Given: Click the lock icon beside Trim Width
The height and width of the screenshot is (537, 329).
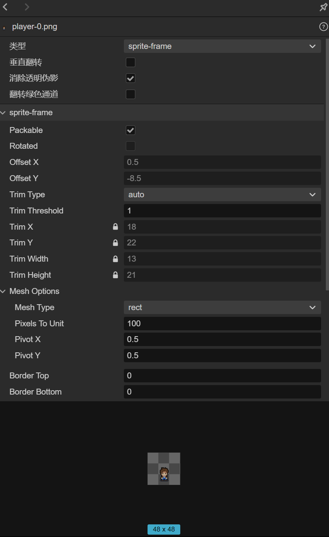Looking at the screenshot, I should [115, 259].
